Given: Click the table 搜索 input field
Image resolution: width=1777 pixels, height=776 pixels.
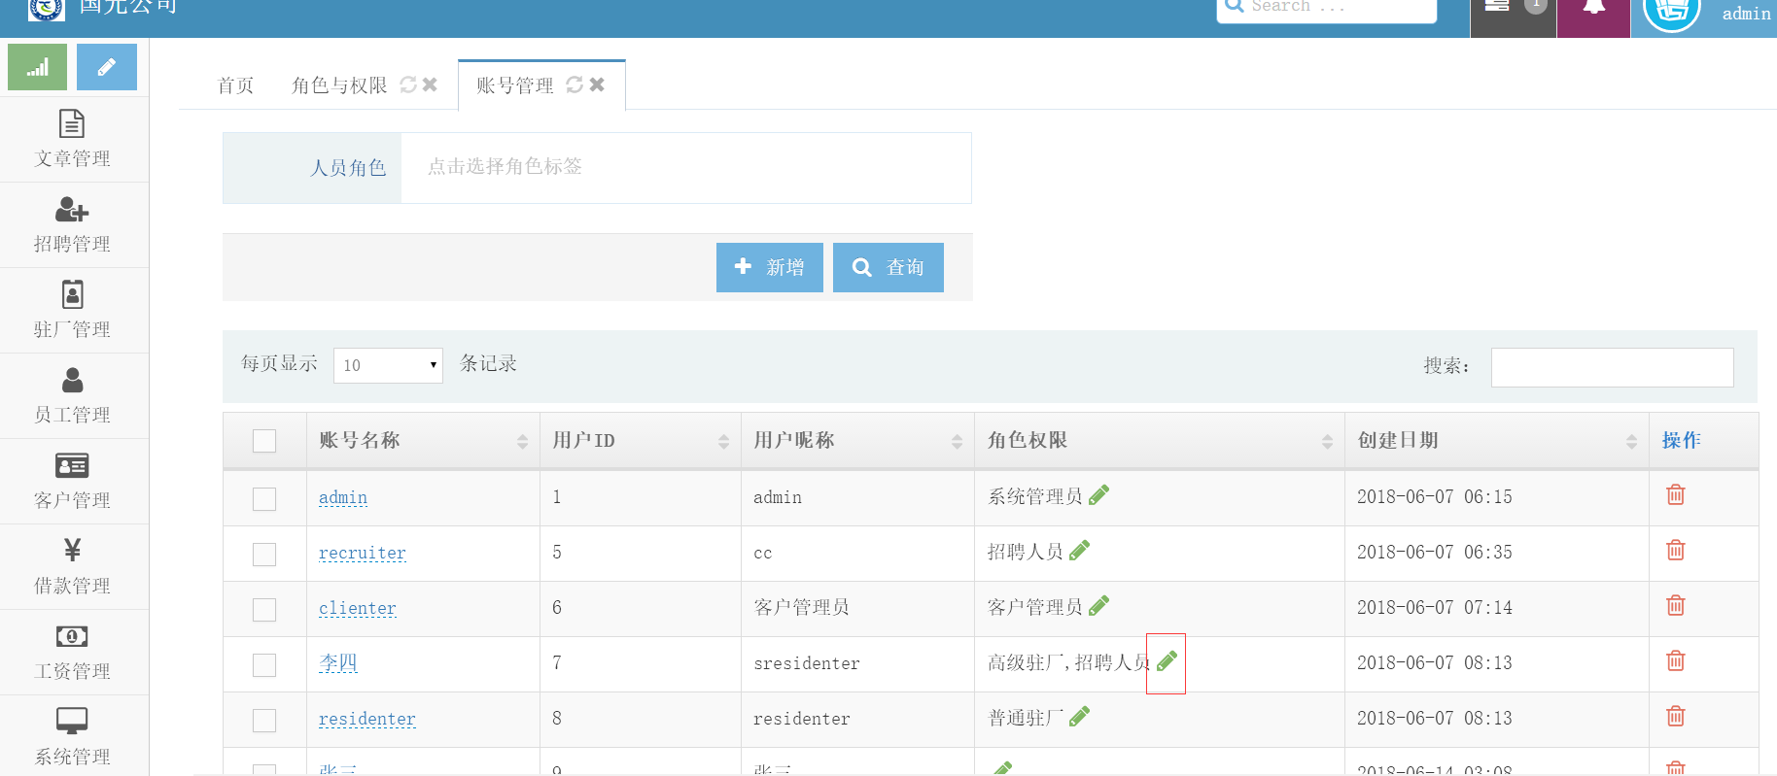Looking at the screenshot, I should [x=1612, y=367].
